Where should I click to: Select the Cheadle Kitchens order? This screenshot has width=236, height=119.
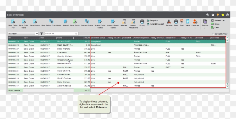tap(117, 60)
